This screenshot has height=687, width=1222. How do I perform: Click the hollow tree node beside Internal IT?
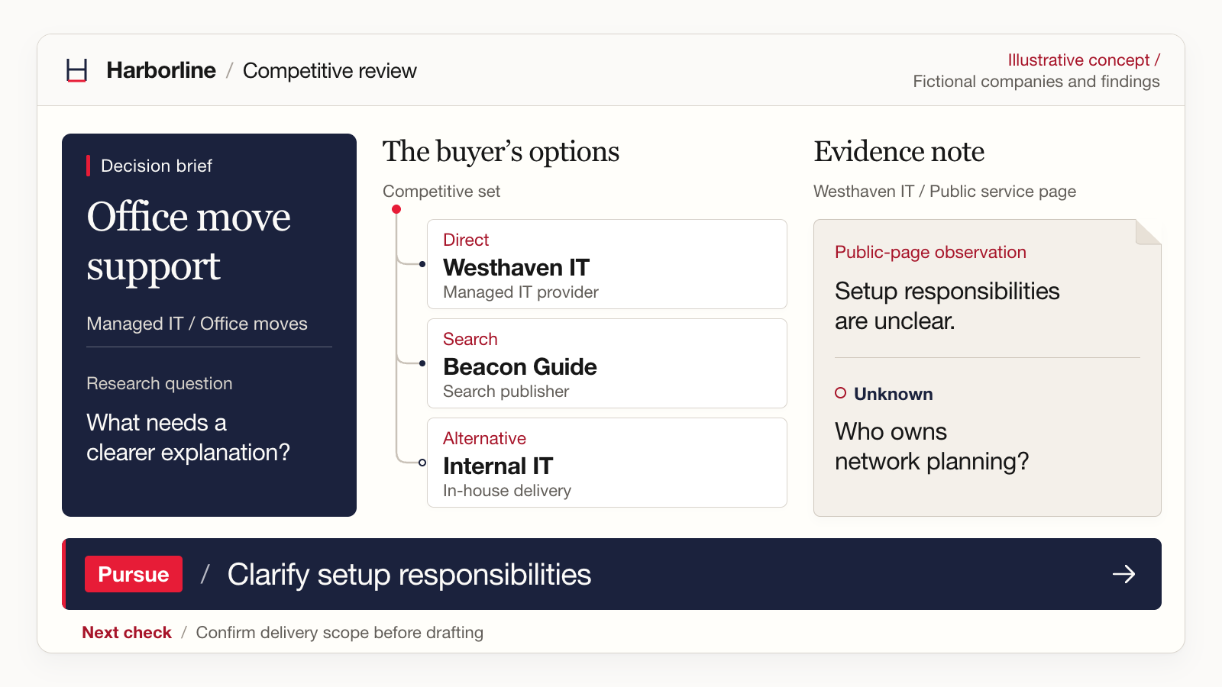(422, 463)
